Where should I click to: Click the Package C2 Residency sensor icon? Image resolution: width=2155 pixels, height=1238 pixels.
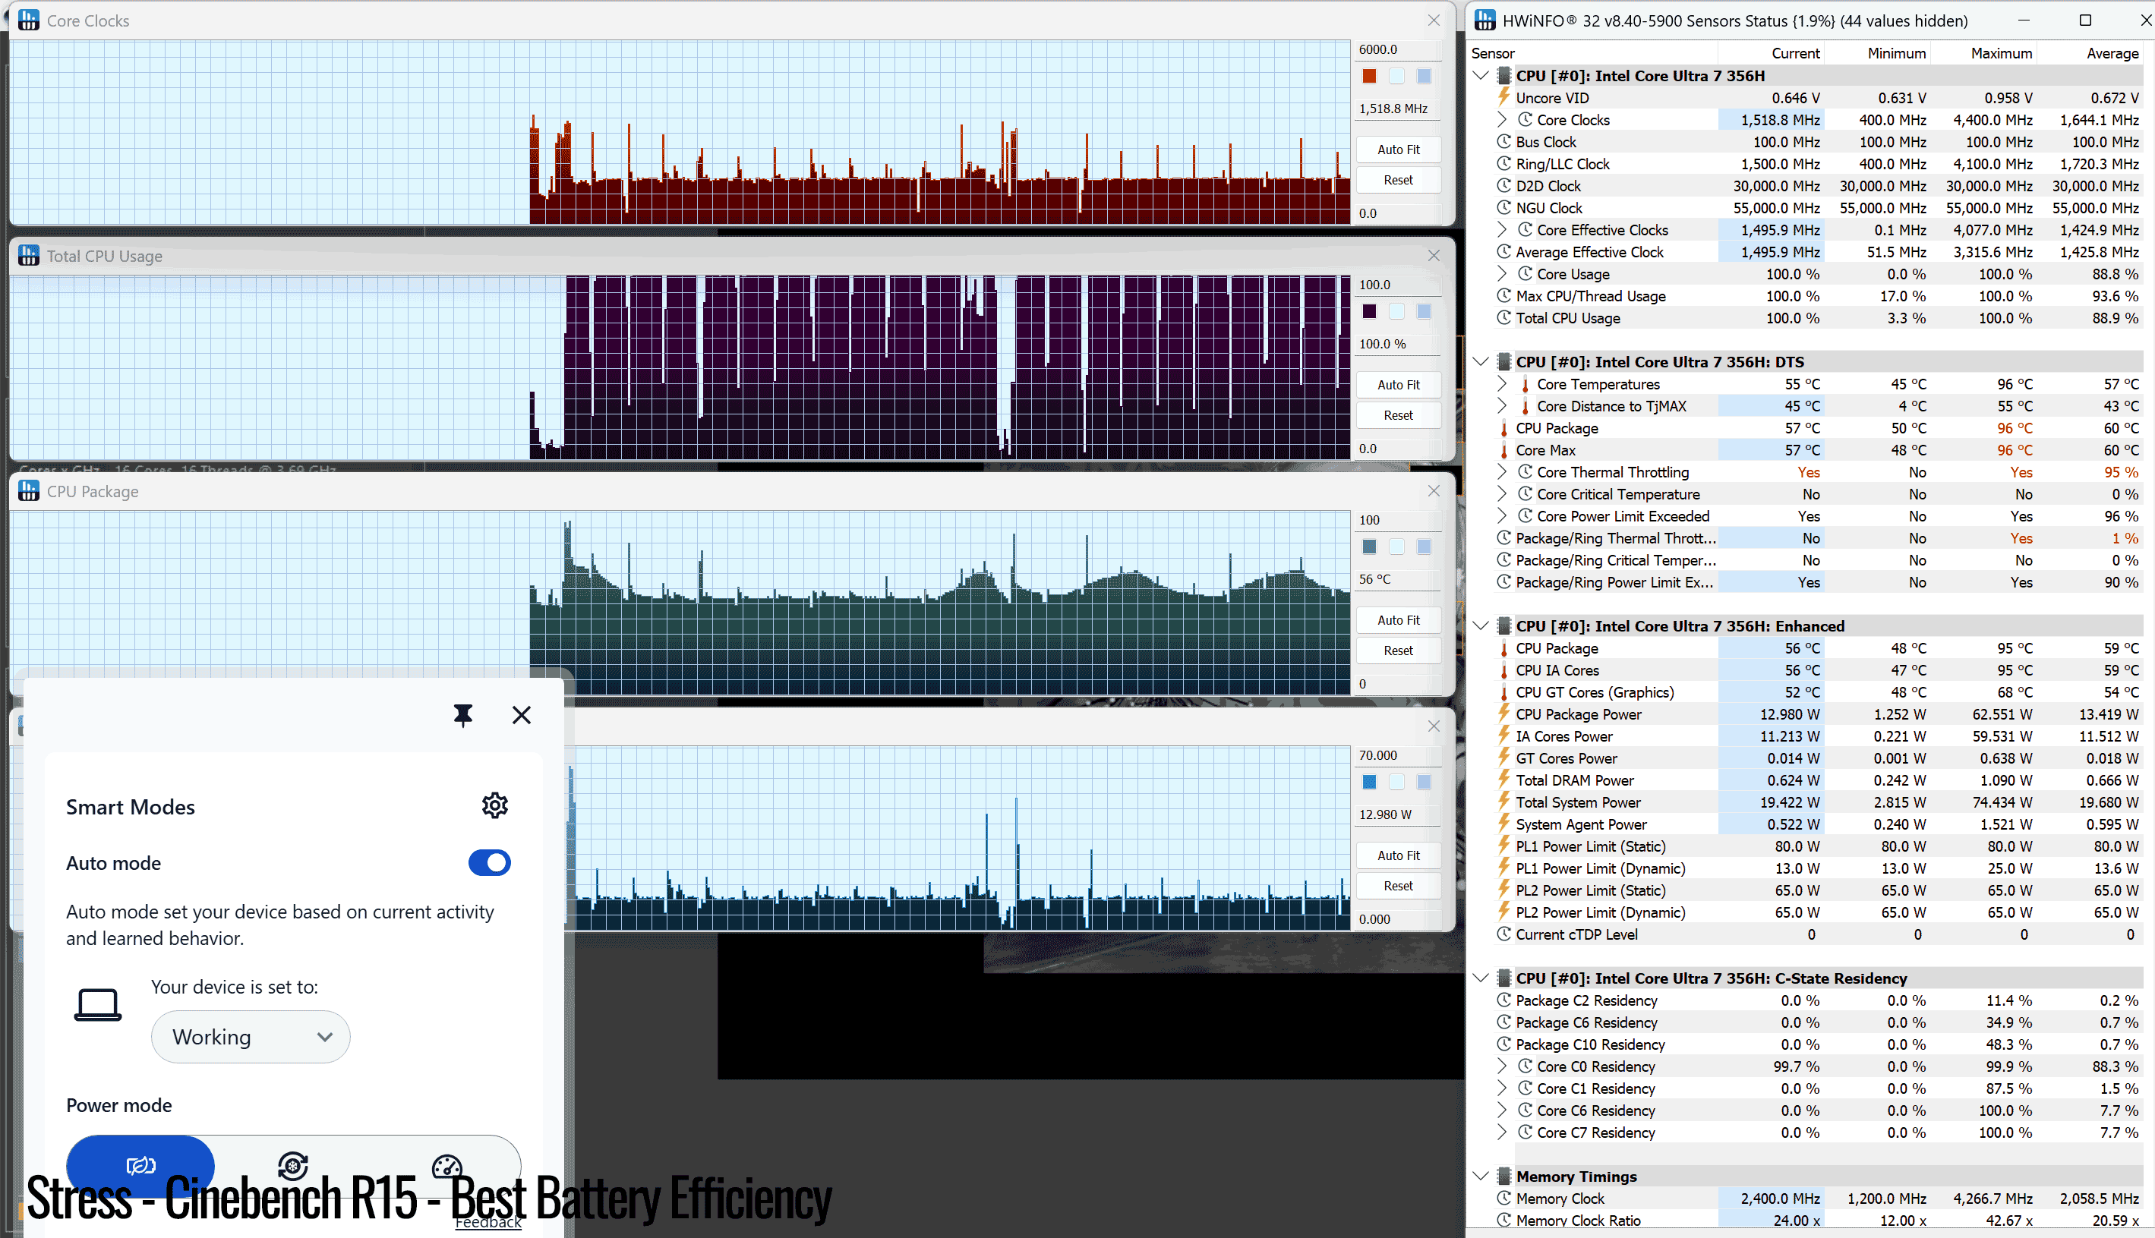(1503, 1000)
